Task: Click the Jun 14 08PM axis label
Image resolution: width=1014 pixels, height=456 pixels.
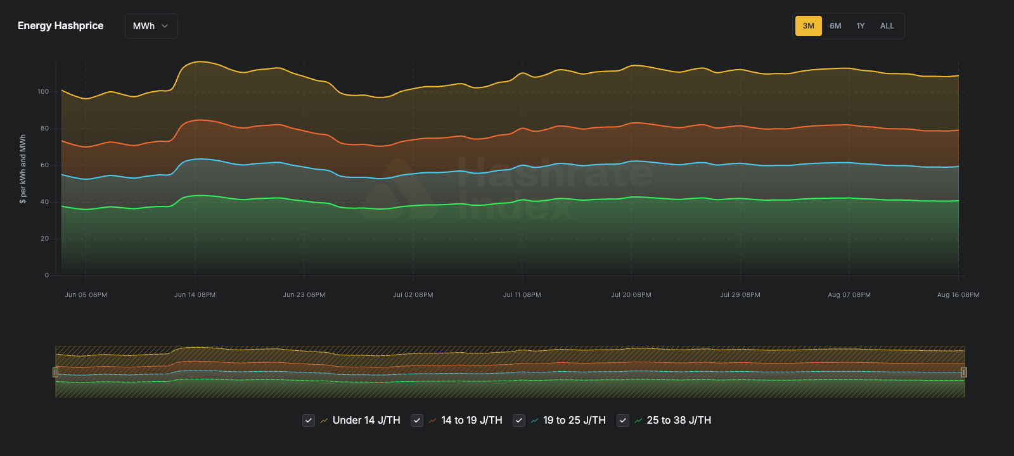Action: click(x=195, y=295)
